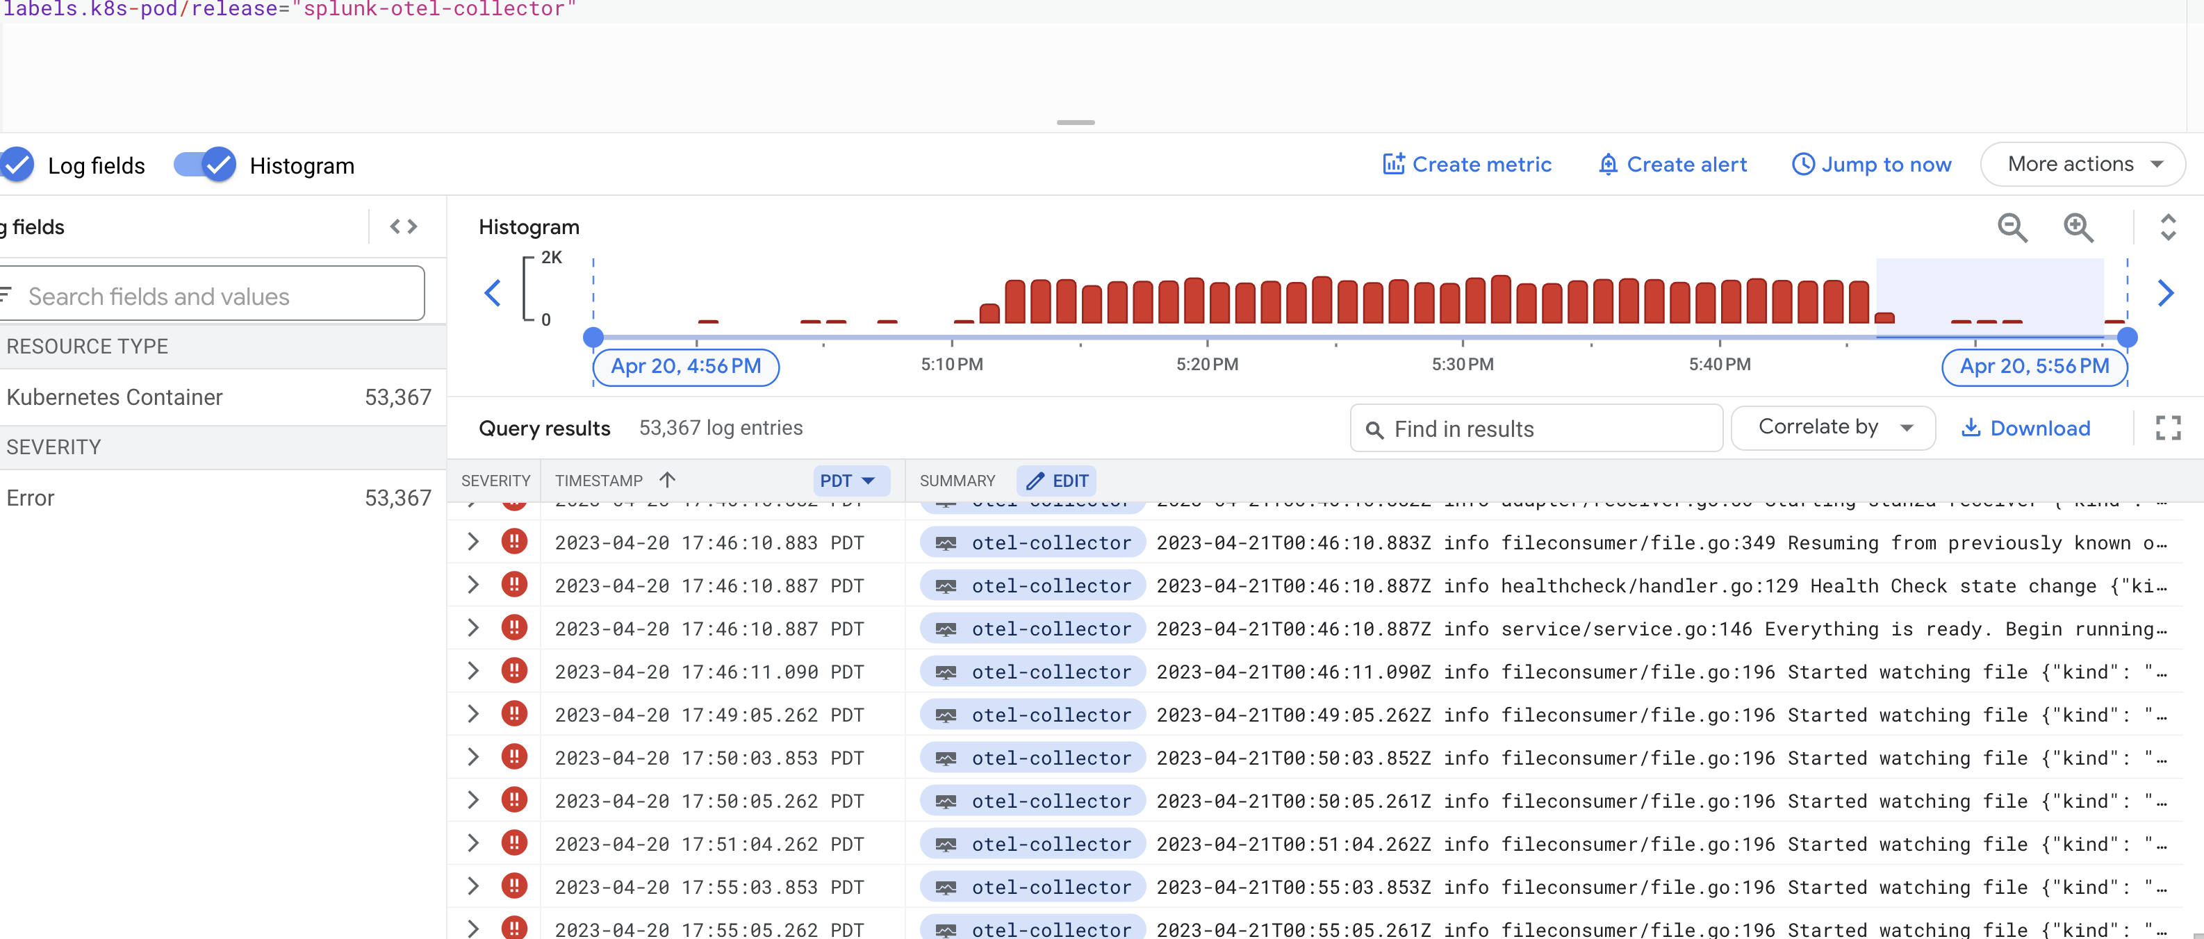Open Create metric
The height and width of the screenshot is (939, 2204).
point(1467,163)
